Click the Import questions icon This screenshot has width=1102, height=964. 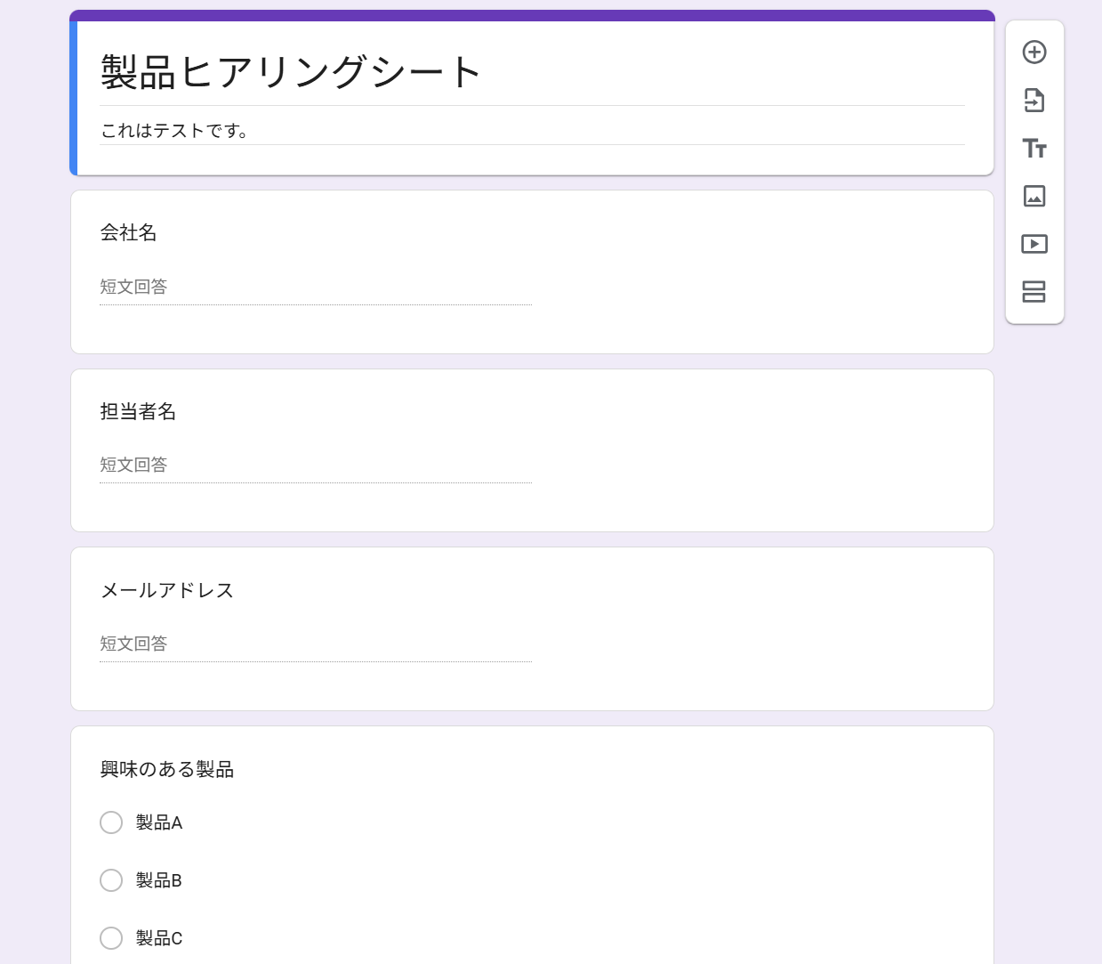(1034, 101)
